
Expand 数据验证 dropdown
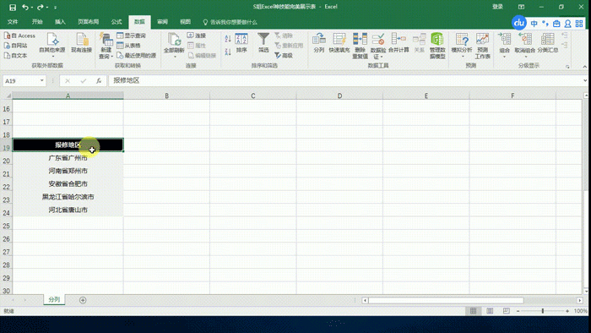coord(382,57)
